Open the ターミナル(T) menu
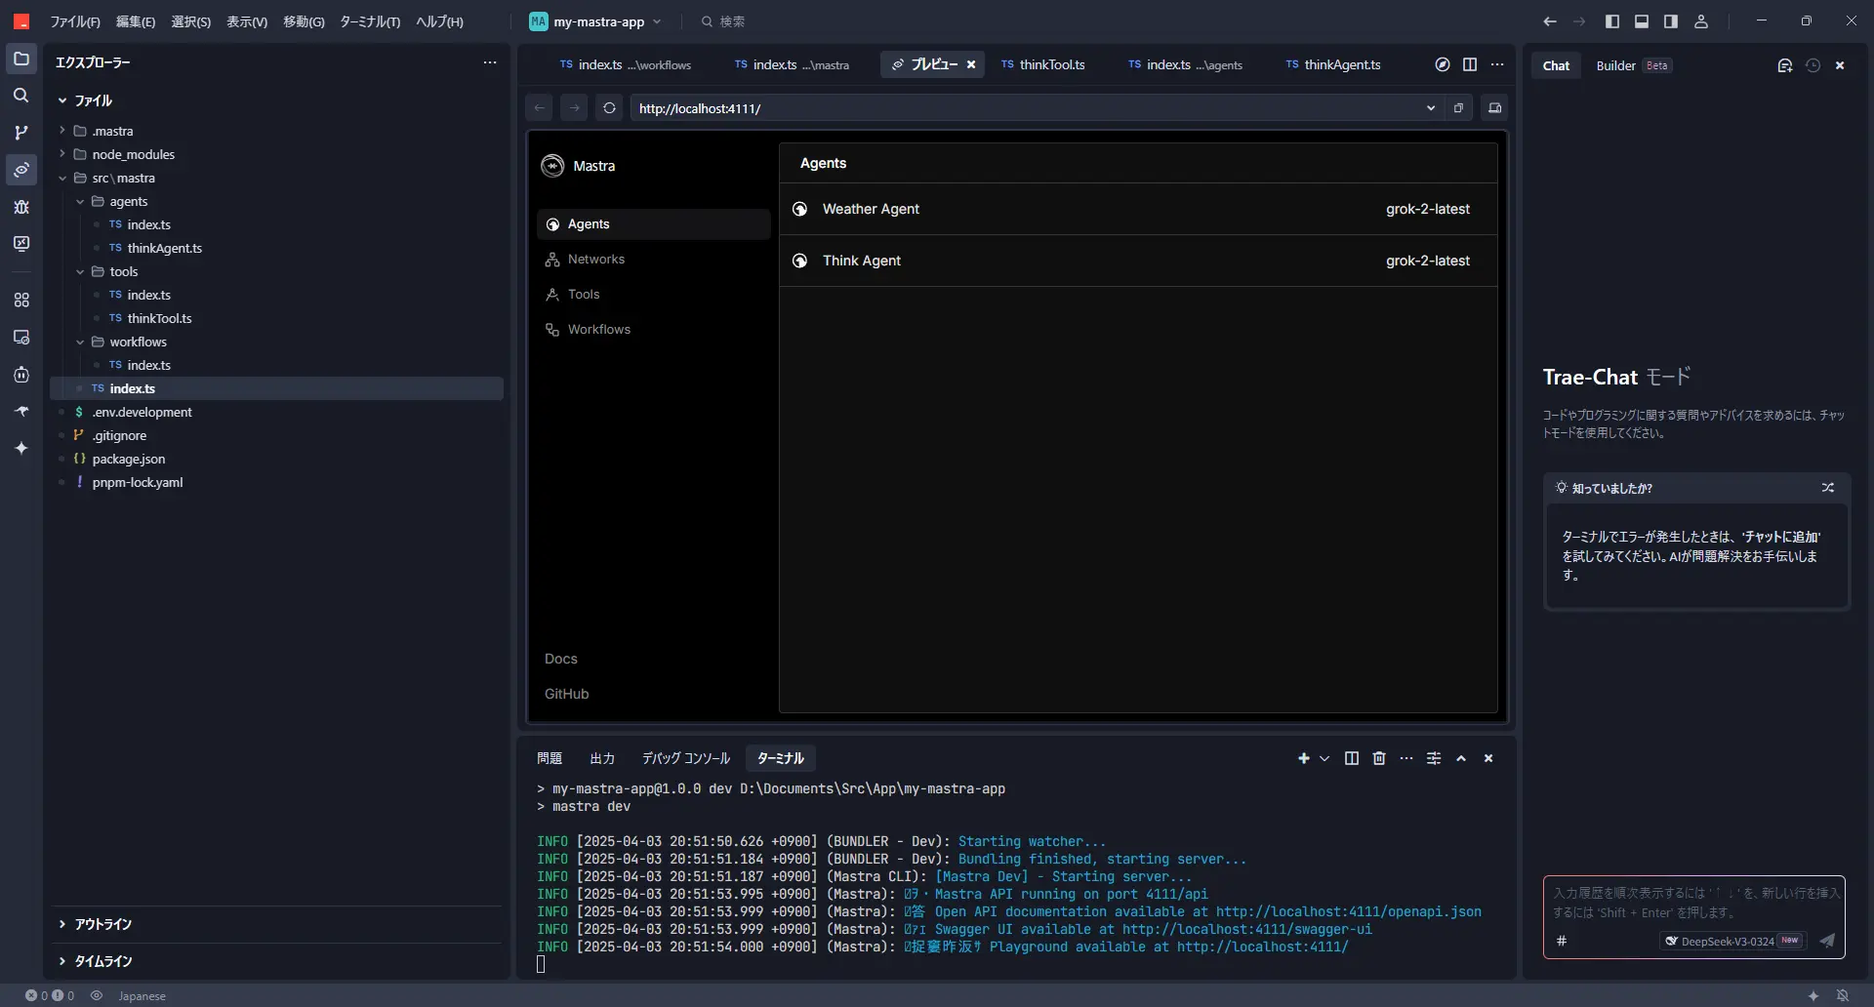Viewport: 1874px width, 1007px height. (x=369, y=21)
